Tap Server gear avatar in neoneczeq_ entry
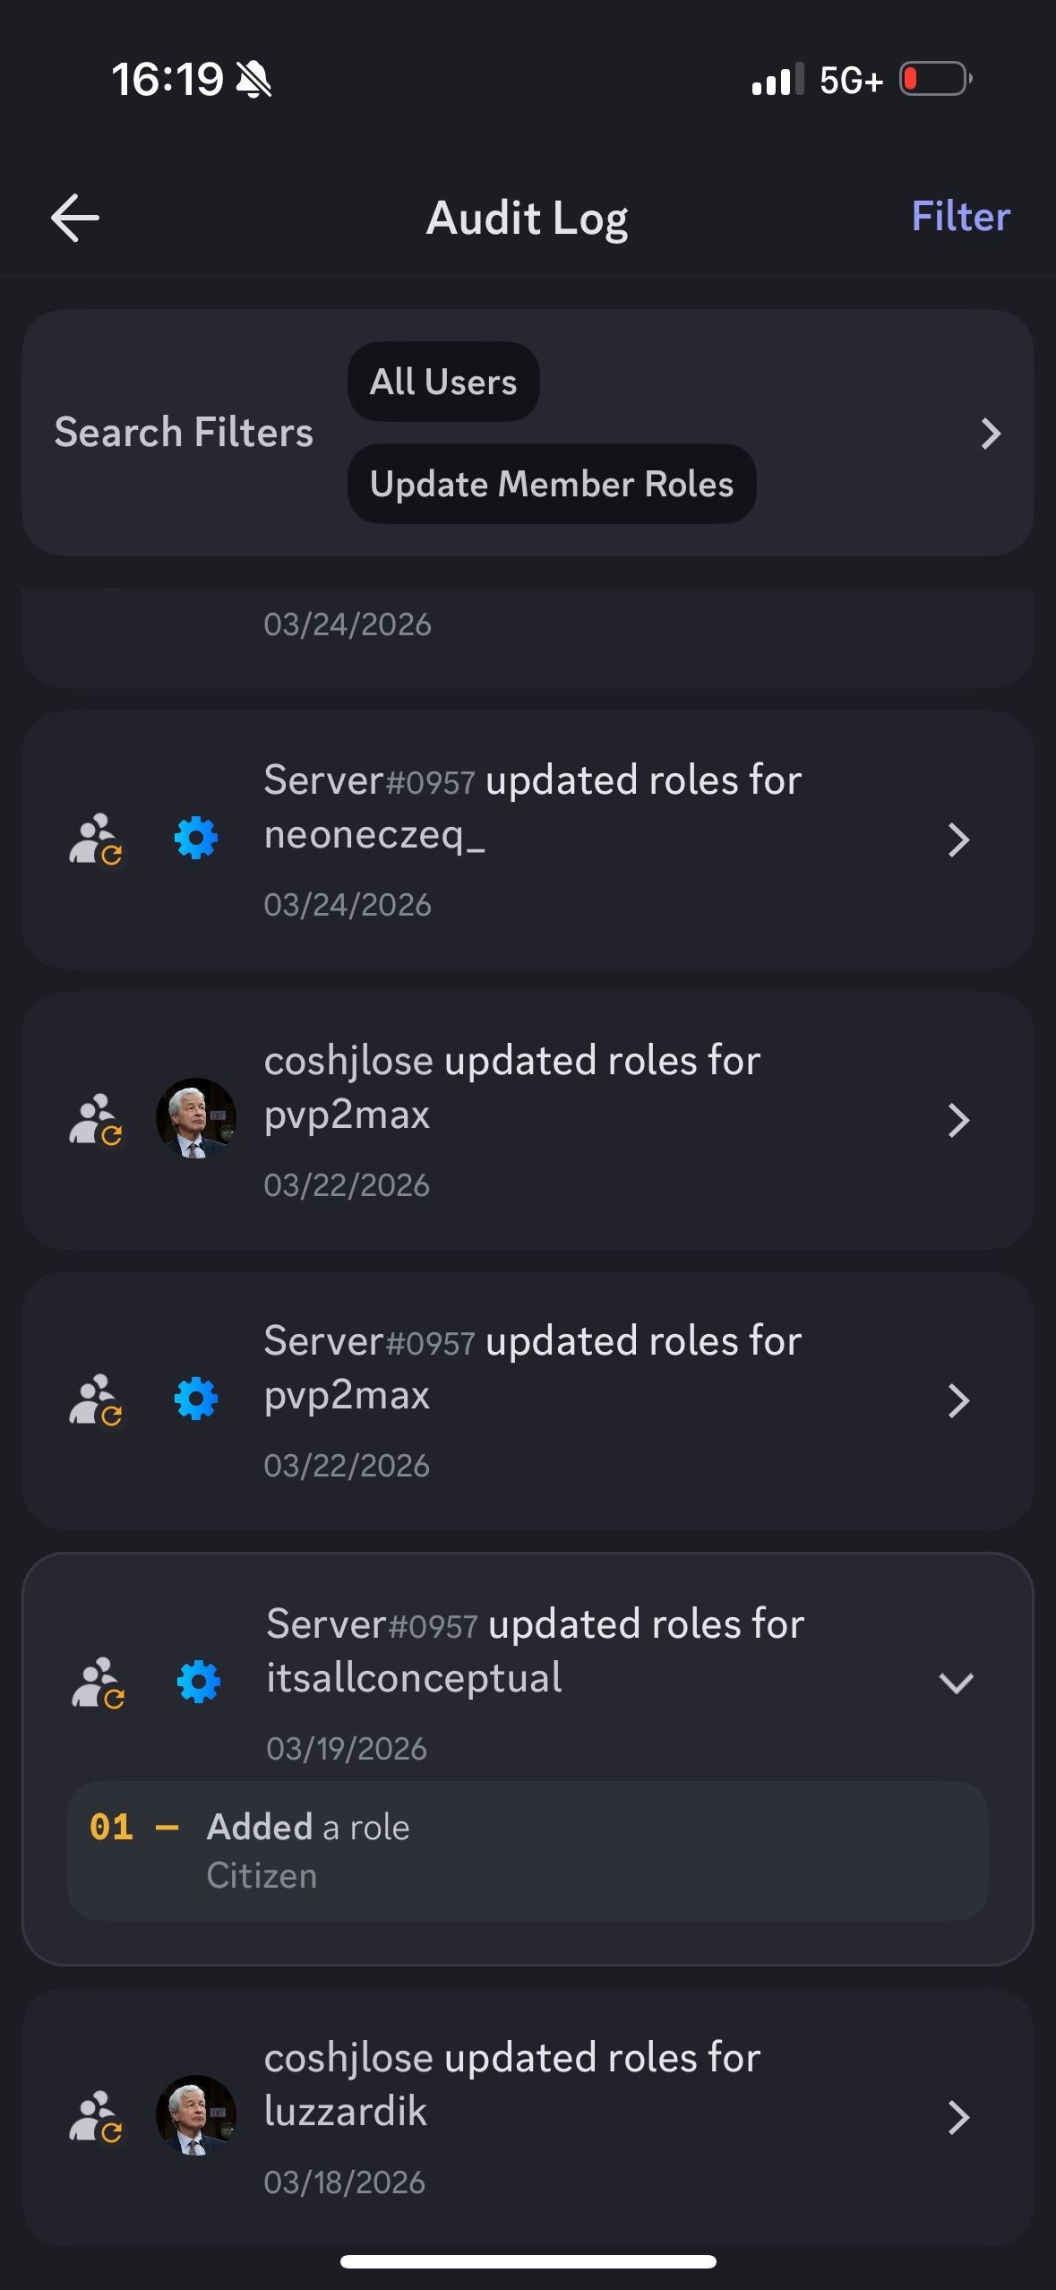Image resolution: width=1056 pixels, height=2290 pixels. pyautogui.click(x=196, y=839)
